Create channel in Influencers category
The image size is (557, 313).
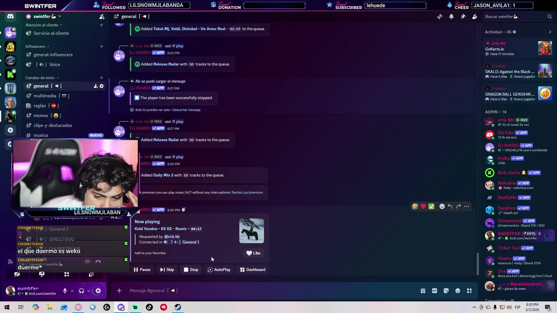tap(101, 47)
